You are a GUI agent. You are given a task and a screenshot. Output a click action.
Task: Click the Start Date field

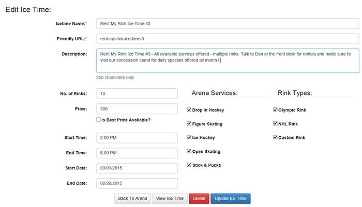pos(137,168)
